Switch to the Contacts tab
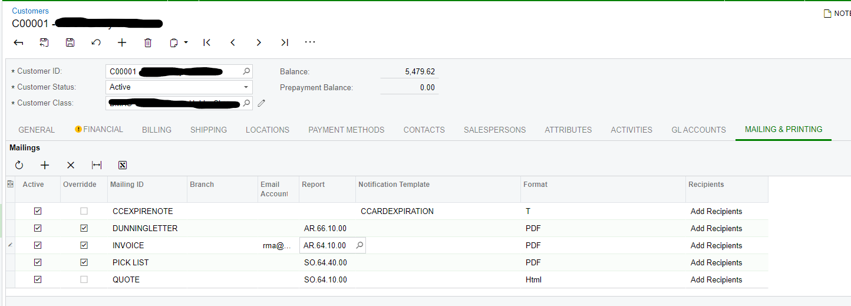Image resolution: width=851 pixels, height=306 pixels. (424, 130)
